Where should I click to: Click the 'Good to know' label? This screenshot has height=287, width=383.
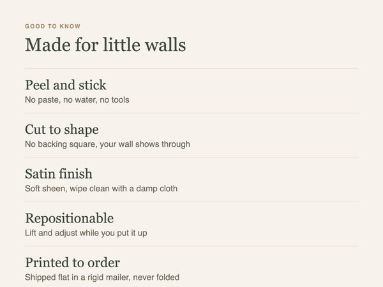click(52, 26)
